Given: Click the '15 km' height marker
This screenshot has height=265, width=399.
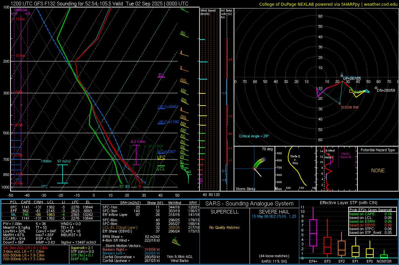Looking at the screenshot, I should coord(20,19).
